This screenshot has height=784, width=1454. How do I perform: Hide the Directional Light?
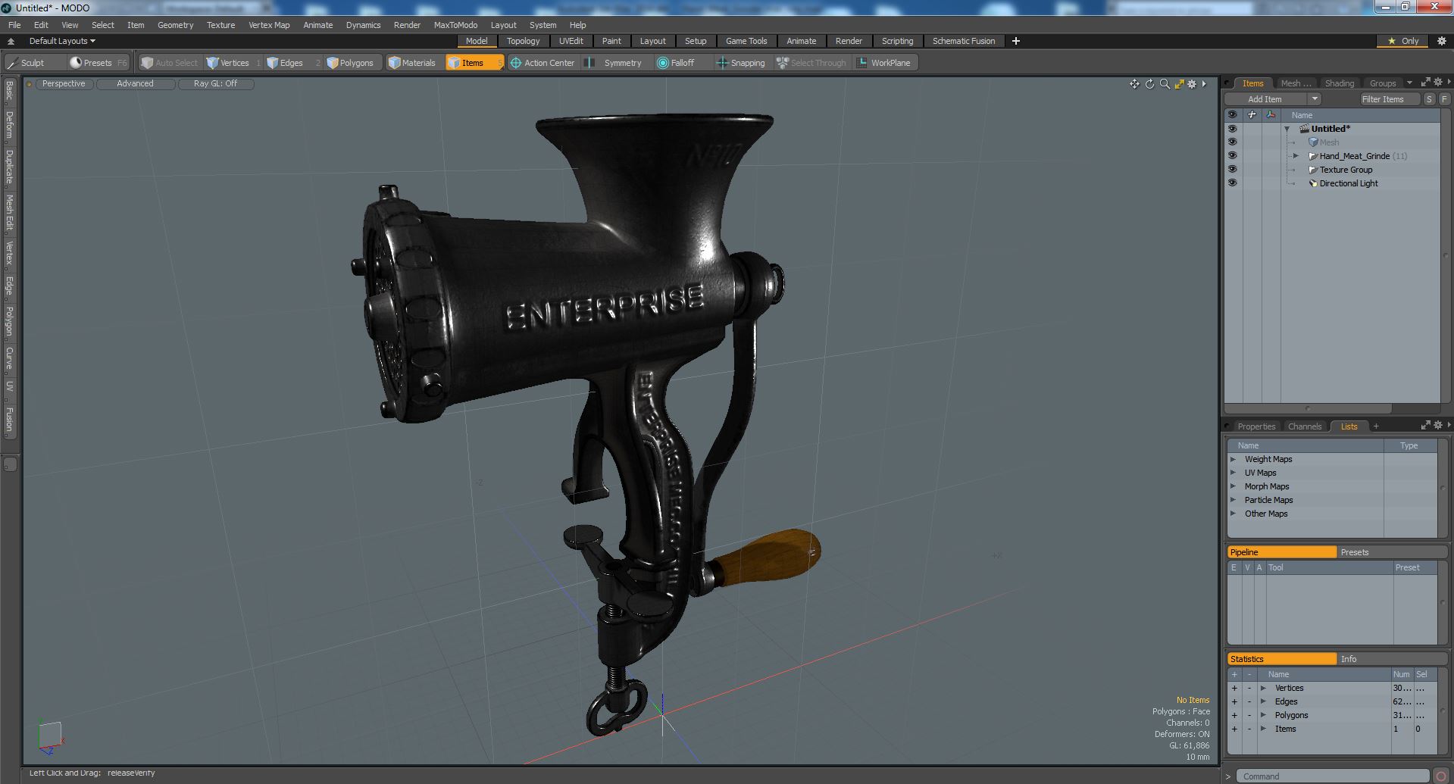pyautogui.click(x=1232, y=183)
